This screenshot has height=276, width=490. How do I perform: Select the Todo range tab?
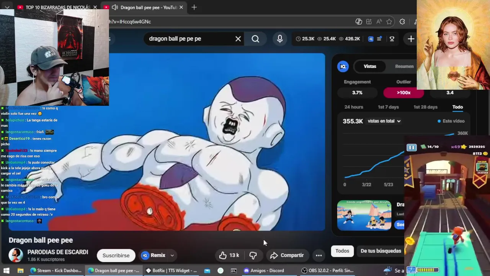click(457, 107)
